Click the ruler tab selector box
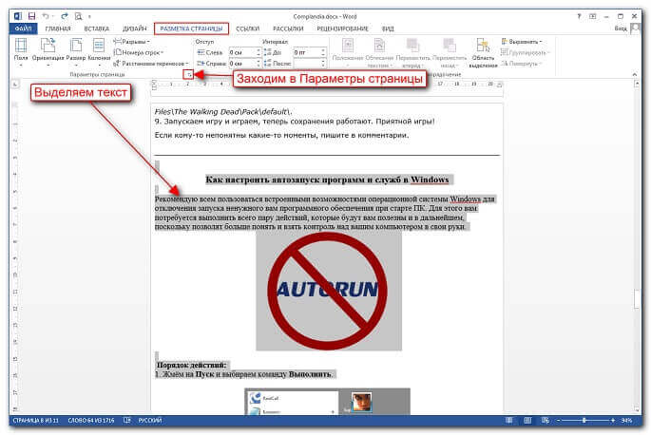This screenshot has height=435, width=651. [x=14, y=85]
